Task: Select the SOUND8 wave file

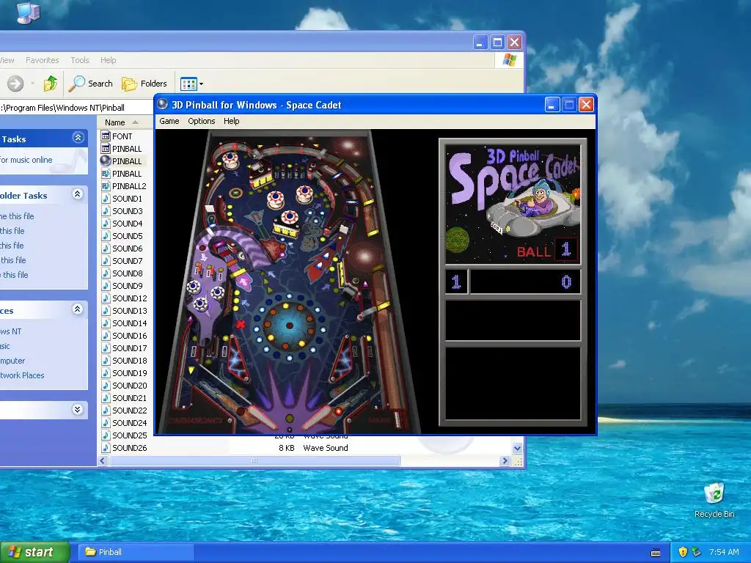Action: pos(122,273)
